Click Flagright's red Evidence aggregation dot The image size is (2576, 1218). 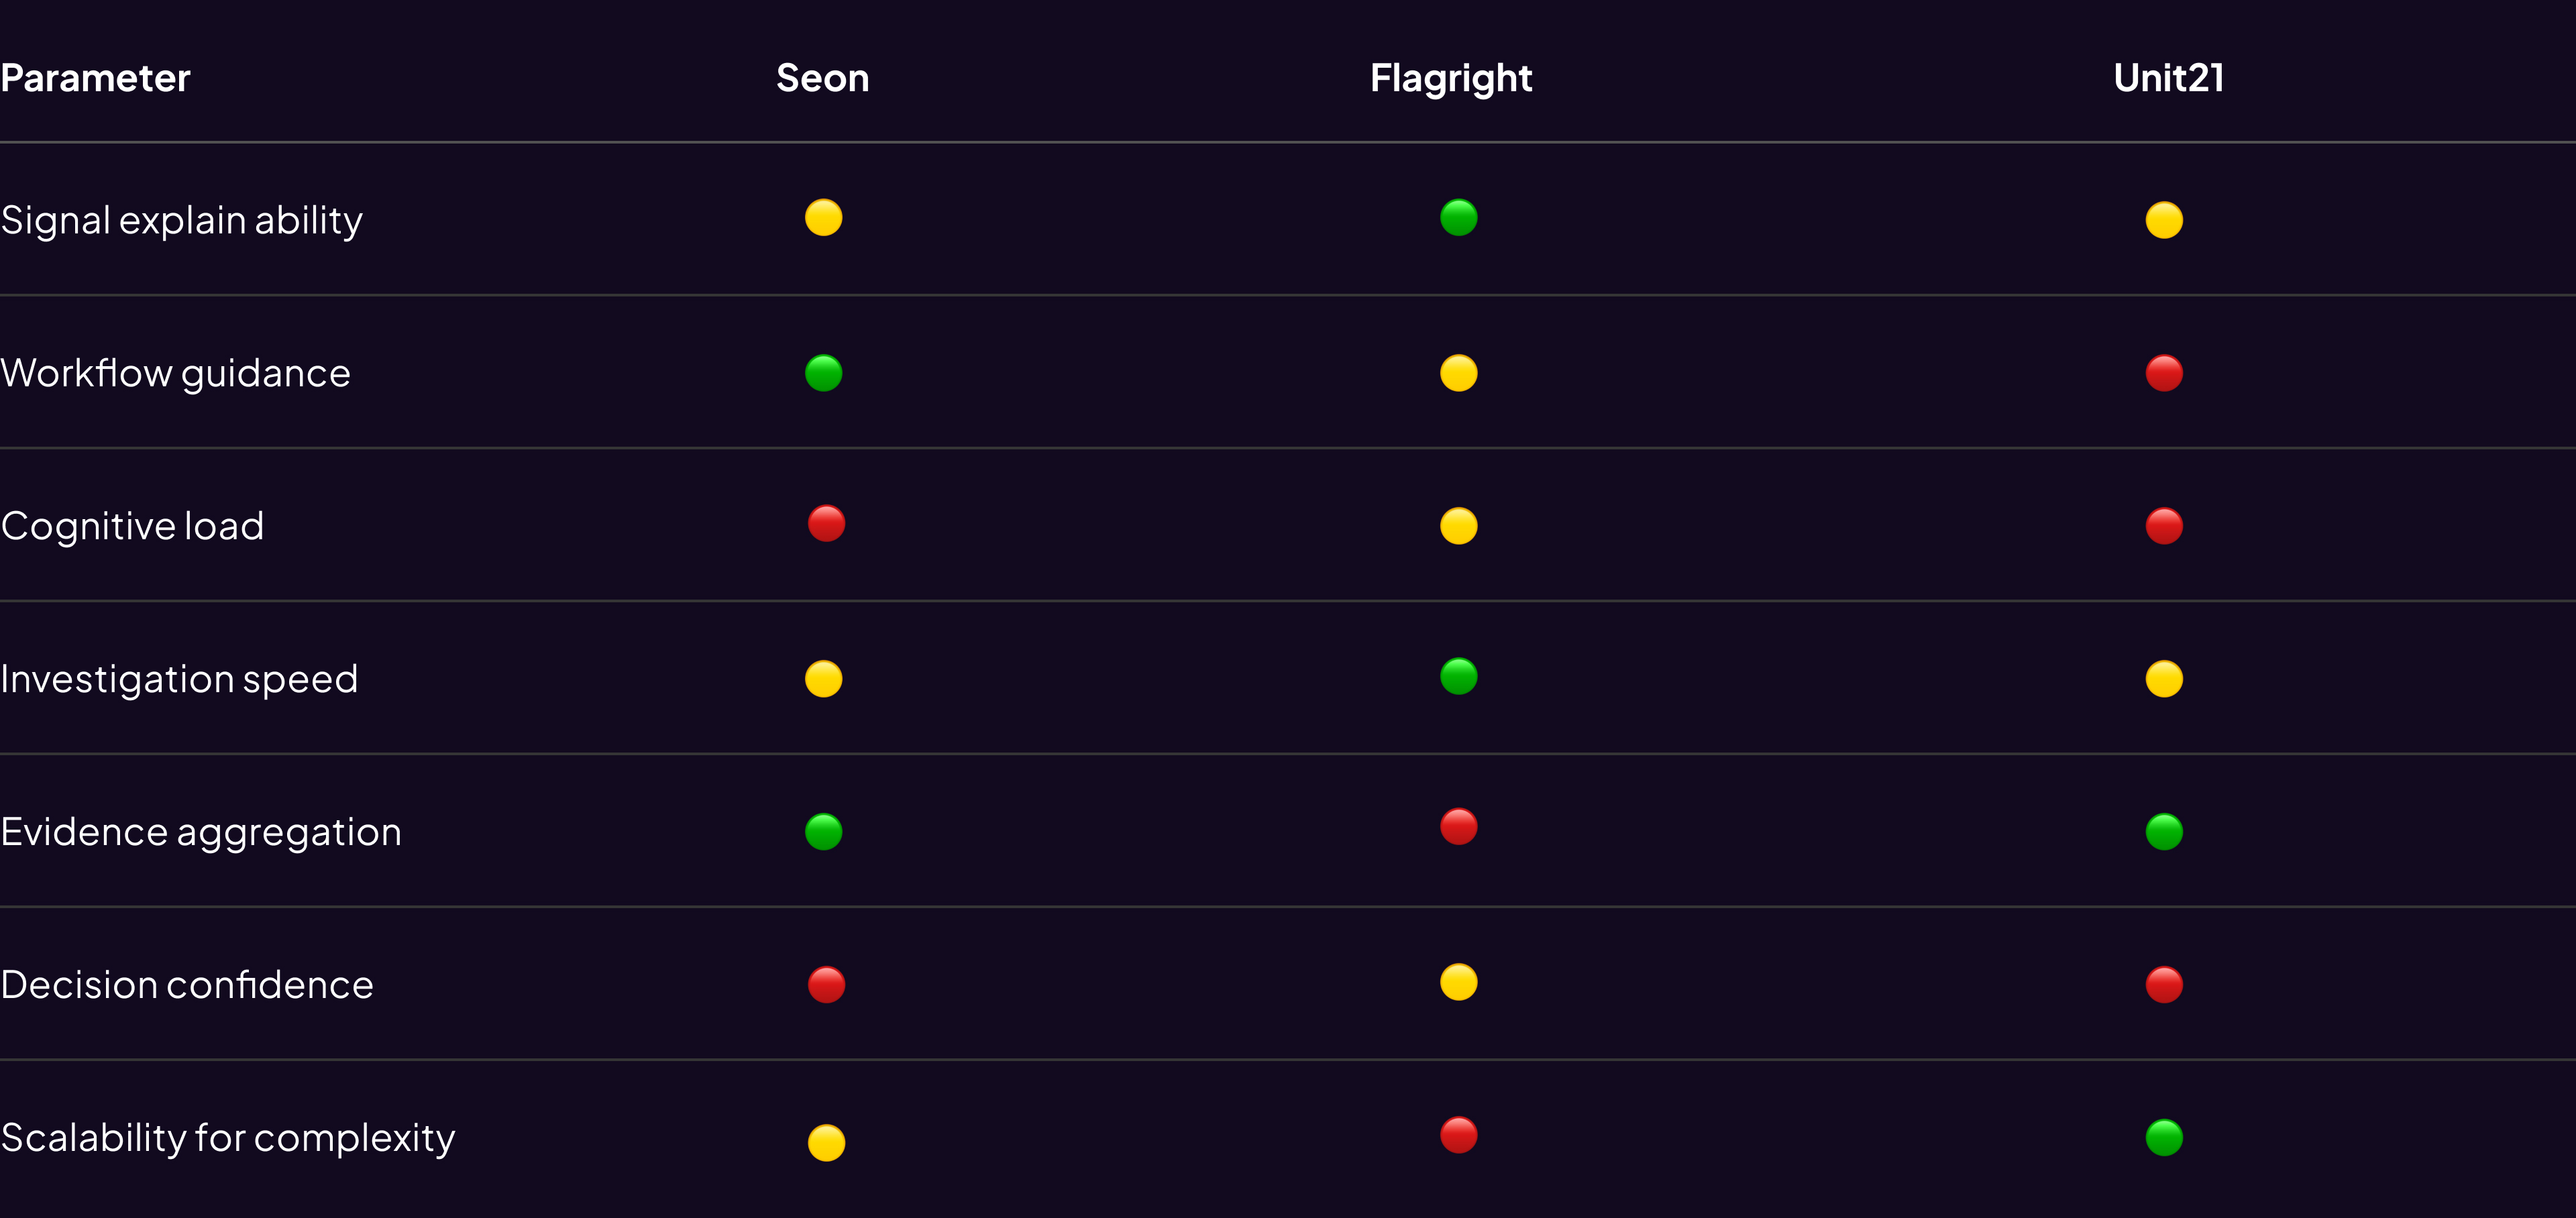click(1458, 826)
